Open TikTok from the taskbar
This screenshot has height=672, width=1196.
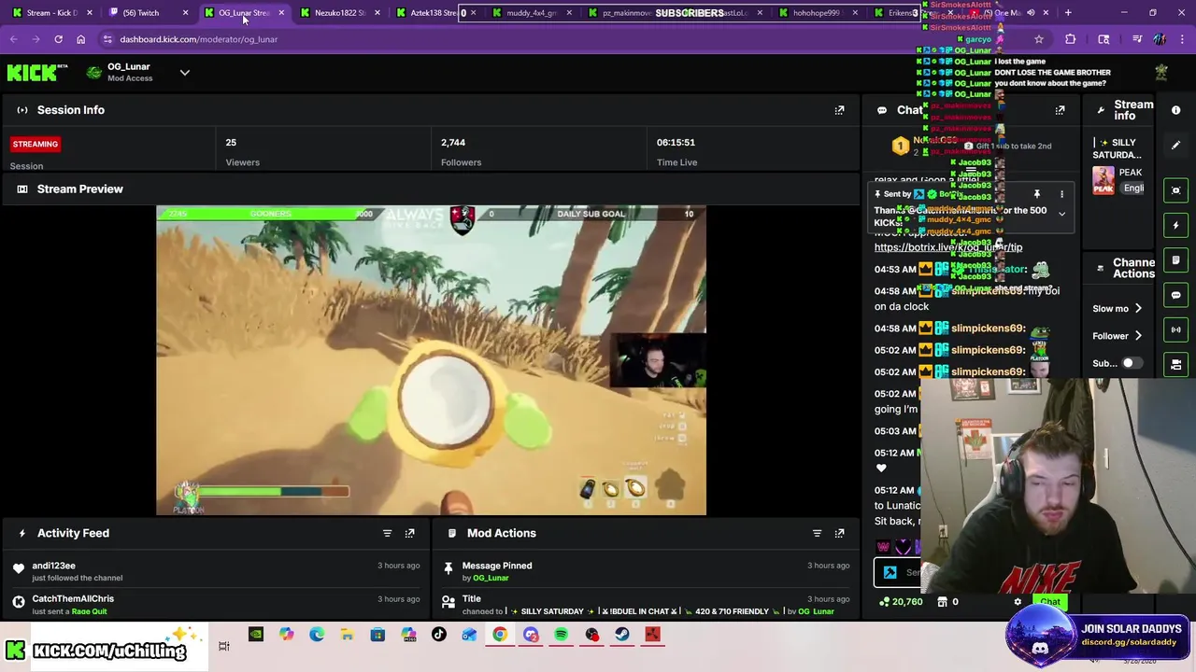(439, 635)
